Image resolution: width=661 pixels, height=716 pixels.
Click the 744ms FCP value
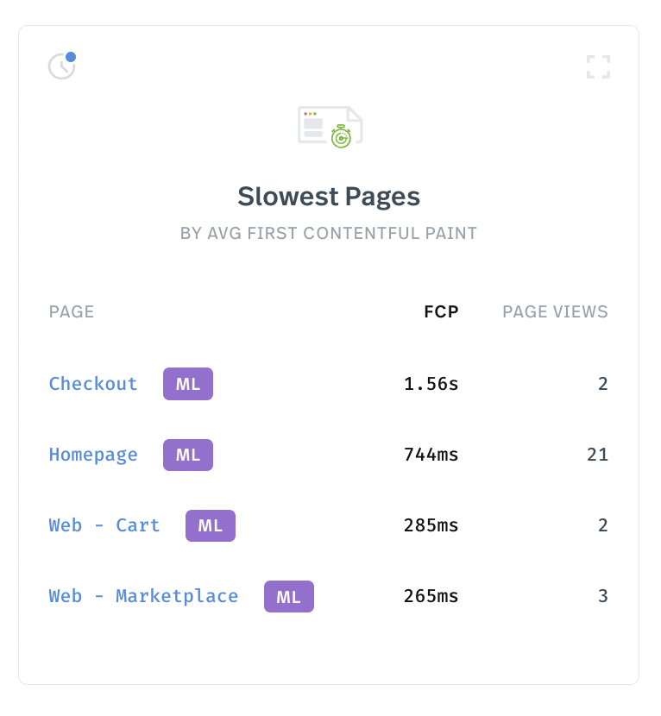click(x=431, y=455)
